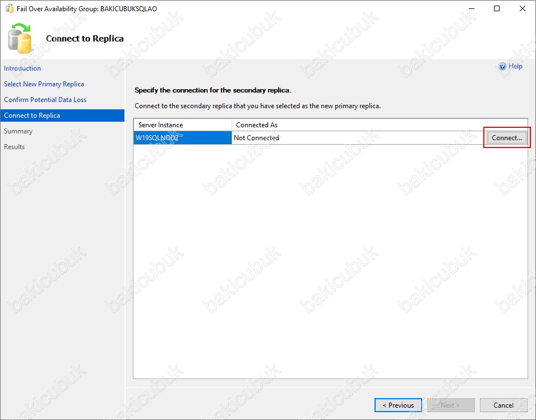Click the database failover wizard icon
The image size is (536, 420).
coord(20,38)
